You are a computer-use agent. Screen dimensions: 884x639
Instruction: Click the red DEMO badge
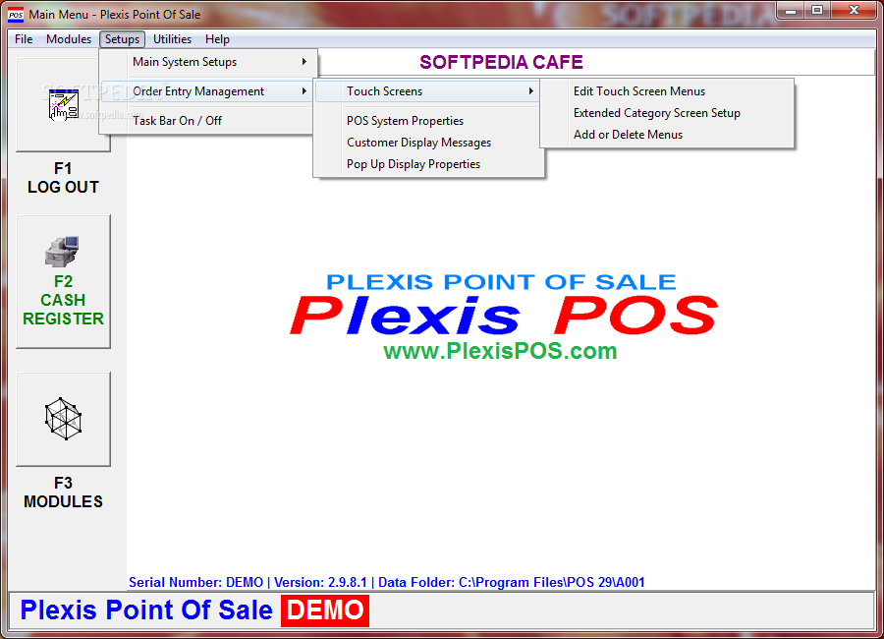325,610
